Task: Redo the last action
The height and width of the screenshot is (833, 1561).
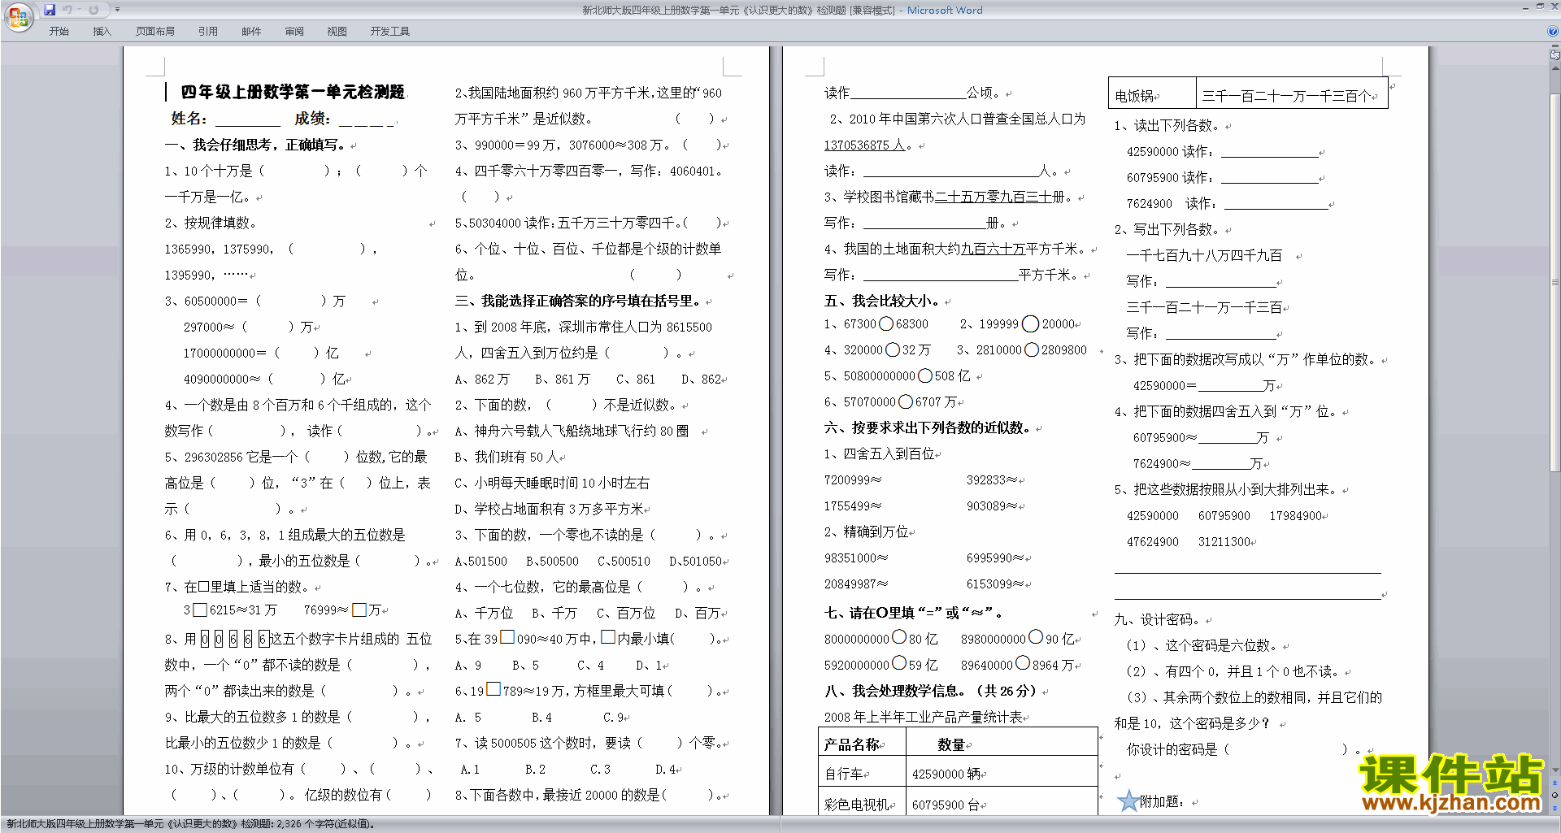Action: pos(93,10)
